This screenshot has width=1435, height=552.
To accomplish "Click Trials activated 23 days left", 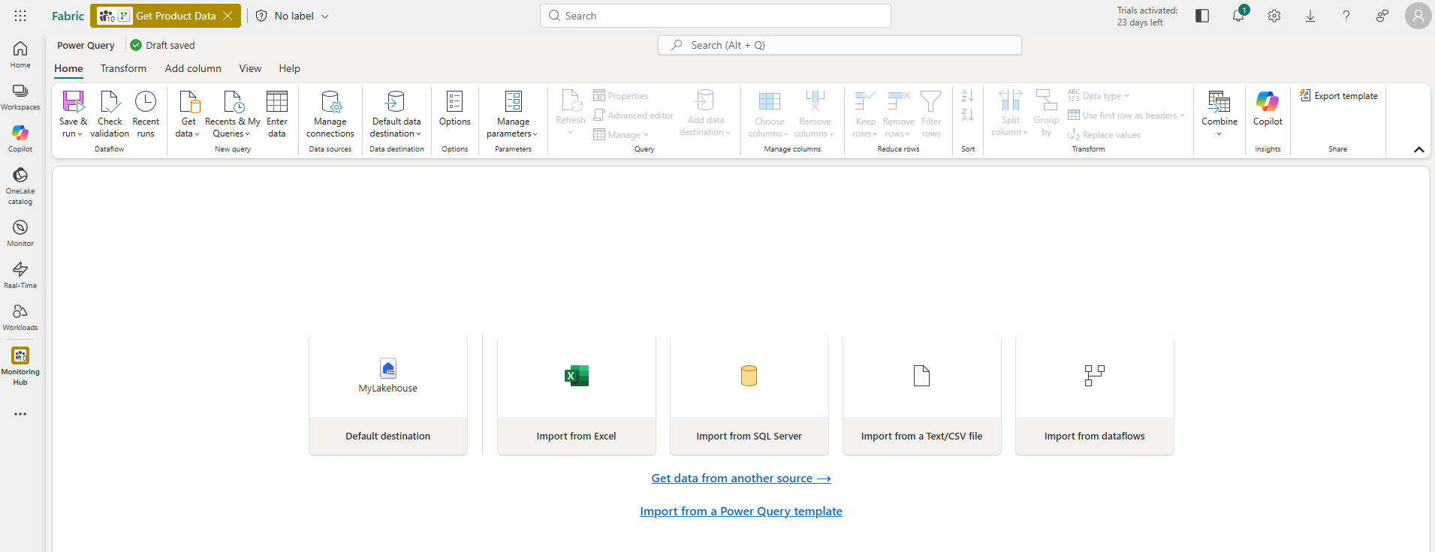I will [x=1147, y=16].
